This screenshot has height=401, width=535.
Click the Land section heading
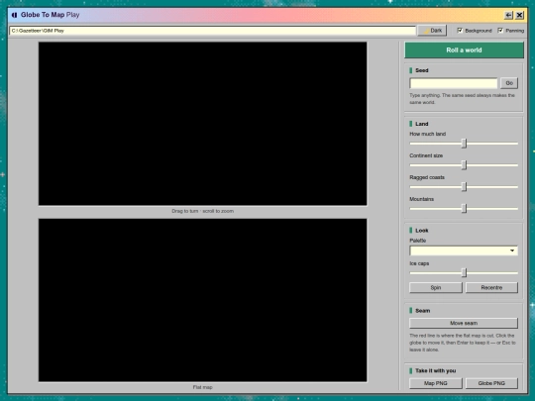[422, 124]
